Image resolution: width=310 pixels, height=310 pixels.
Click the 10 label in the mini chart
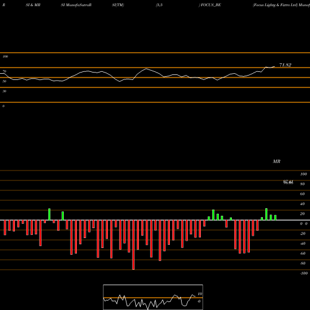200,294
